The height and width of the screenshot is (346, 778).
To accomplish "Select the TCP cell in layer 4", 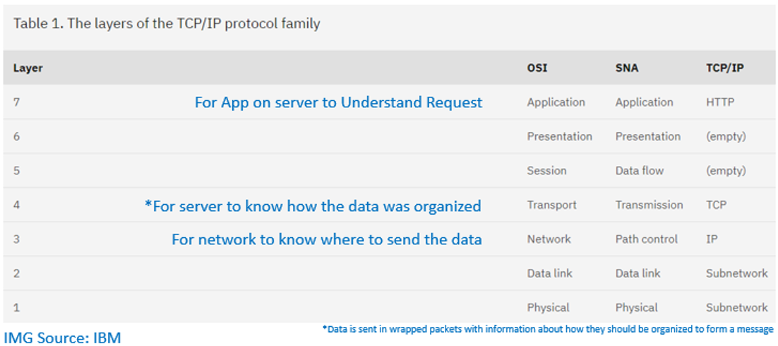I will coord(716,205).
